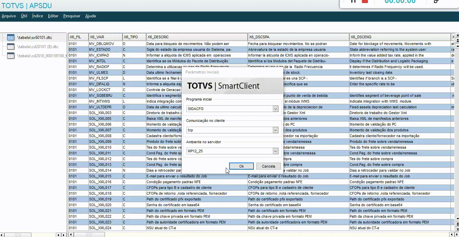This screenshot has width=459, height=237.
Task: Click the tree panel's scroll right arrow
Action: coord(63,235)
